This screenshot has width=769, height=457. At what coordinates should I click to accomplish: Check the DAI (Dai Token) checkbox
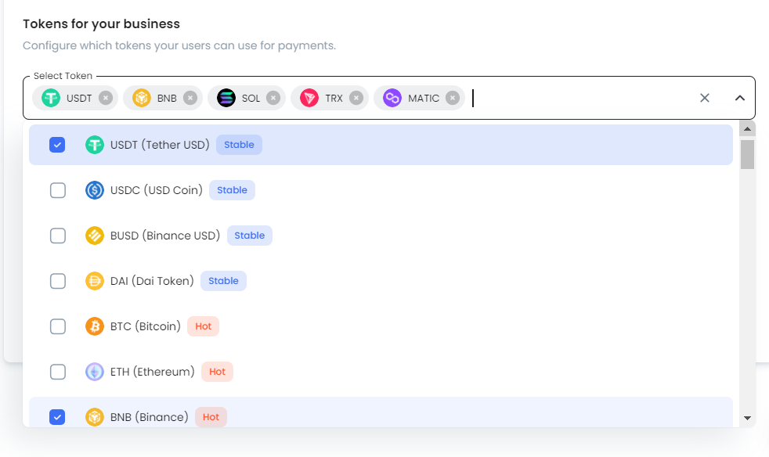click(58, 281)
